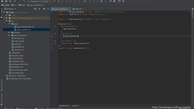Toggle the 1: Project tool window button

click(2, 13)
